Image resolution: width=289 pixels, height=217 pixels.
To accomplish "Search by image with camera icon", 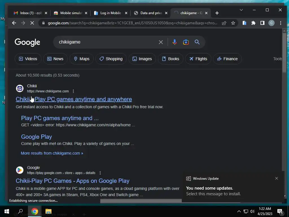I will click(x=186, y=42).
